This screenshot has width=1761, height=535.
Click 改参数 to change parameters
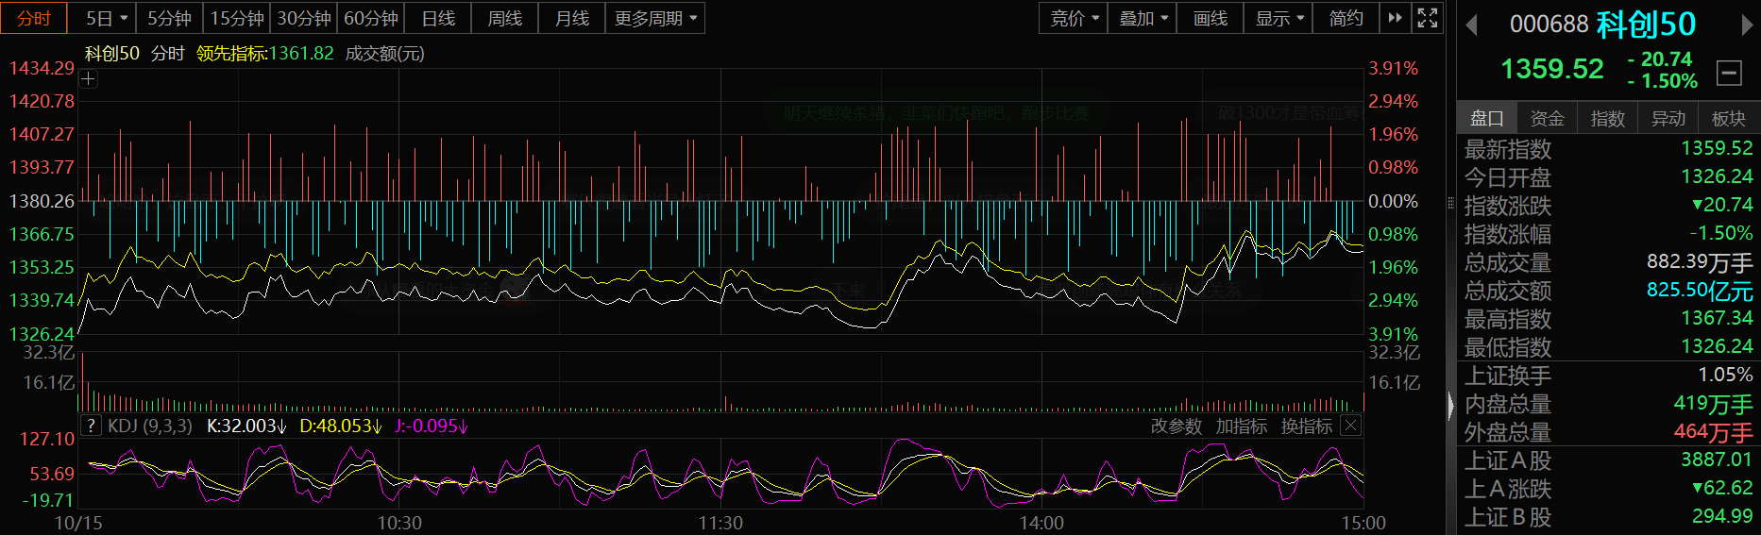[x=1176, y=426]
